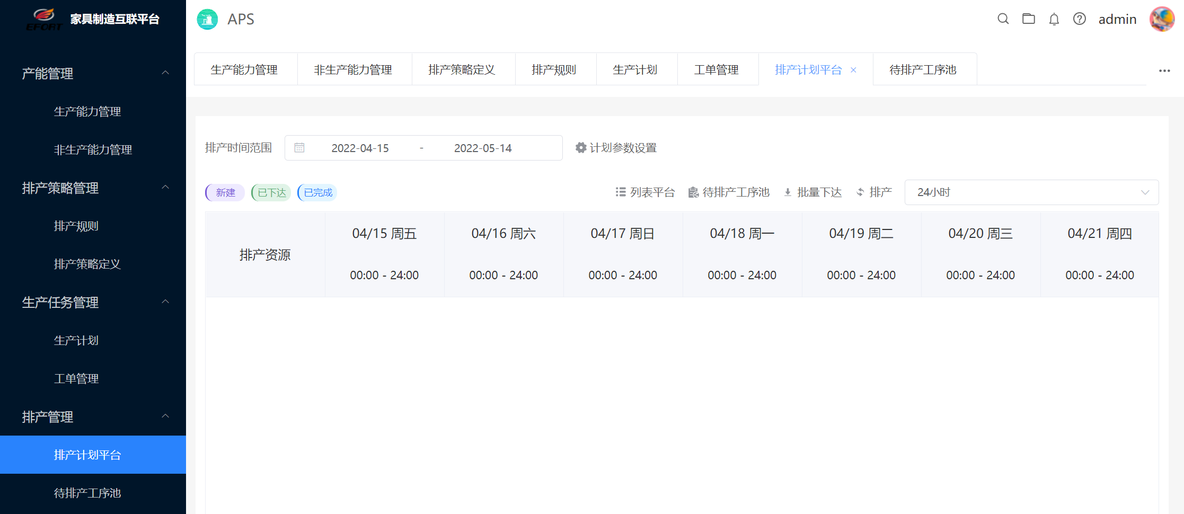Image resolution: width=1184 pixels, height=514 pixels.
Task: Click the calendar icon in date range
Action: click(299, 148)
